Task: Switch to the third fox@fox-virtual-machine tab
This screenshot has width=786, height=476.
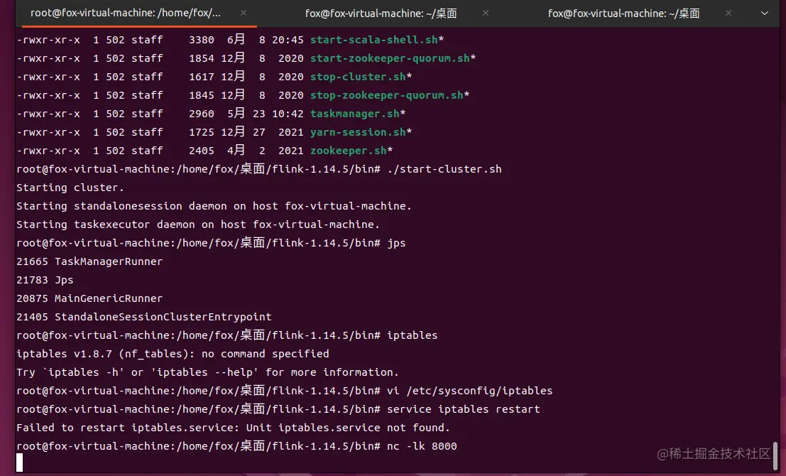Action: click(623, 13)
